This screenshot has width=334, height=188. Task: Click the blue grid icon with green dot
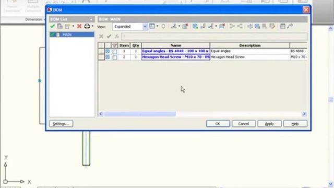coord(195,26)
